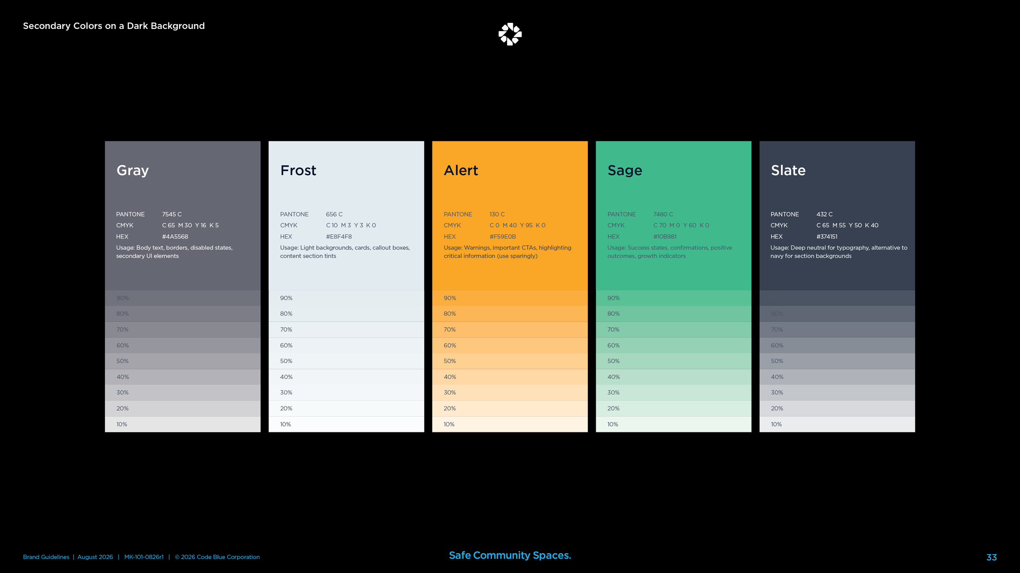The image size is (1020, 573).
Task: Click Pantone value 7480 C
Action: pos(663,214)
